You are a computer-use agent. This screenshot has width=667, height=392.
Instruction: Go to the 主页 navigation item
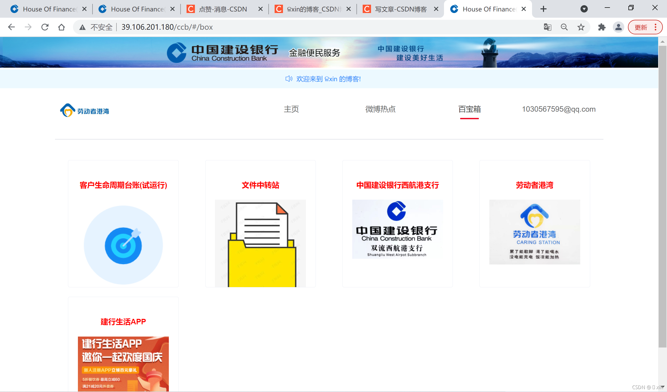coord(291,109)
